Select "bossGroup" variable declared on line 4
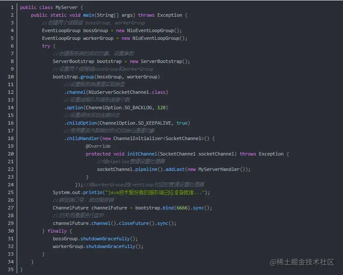The height and width of the screenshot is (275, 343). tap(95, 30)
